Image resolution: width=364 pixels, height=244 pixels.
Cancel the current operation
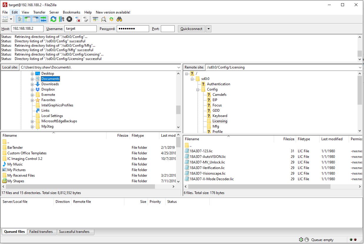pos(69,19)
